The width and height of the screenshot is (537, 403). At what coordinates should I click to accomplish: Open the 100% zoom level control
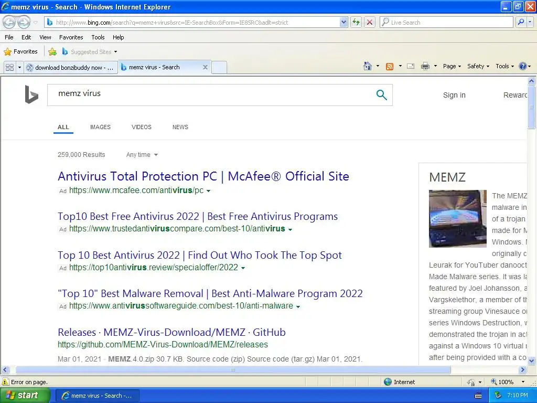click(508, 382)
